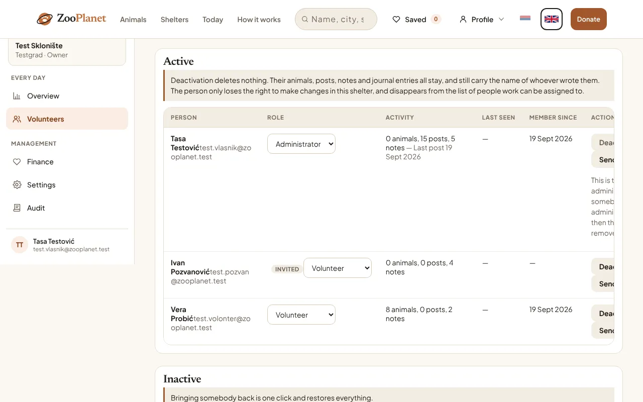
Task: Click the Audit document icon
Action: tap(17, 208)
